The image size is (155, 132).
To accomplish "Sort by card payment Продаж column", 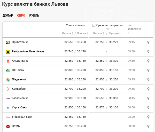I will tap(115, 33).
